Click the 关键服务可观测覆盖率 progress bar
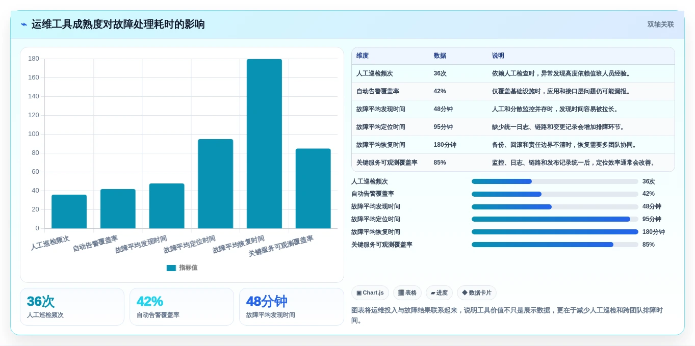 click(555, 245)
